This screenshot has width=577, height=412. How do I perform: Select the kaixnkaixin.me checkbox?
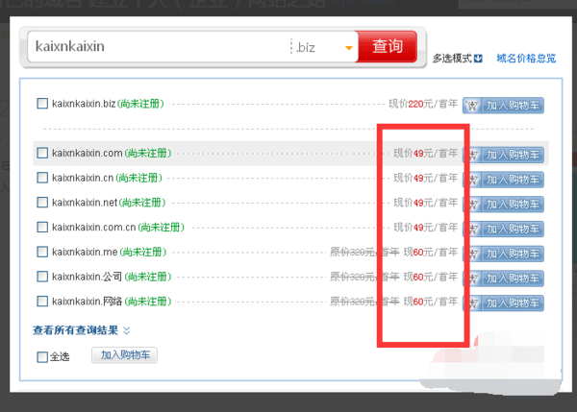click(x=42, y=252)
